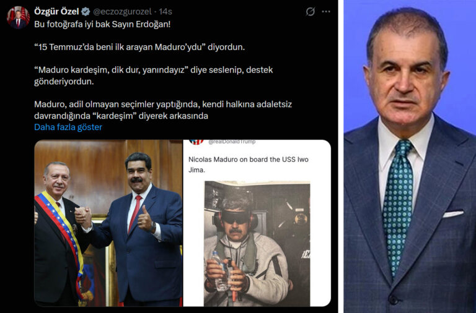Open Özgür Özel's profile avatar
This screenshot has height=313, width=476.
[x=18, y=17]
